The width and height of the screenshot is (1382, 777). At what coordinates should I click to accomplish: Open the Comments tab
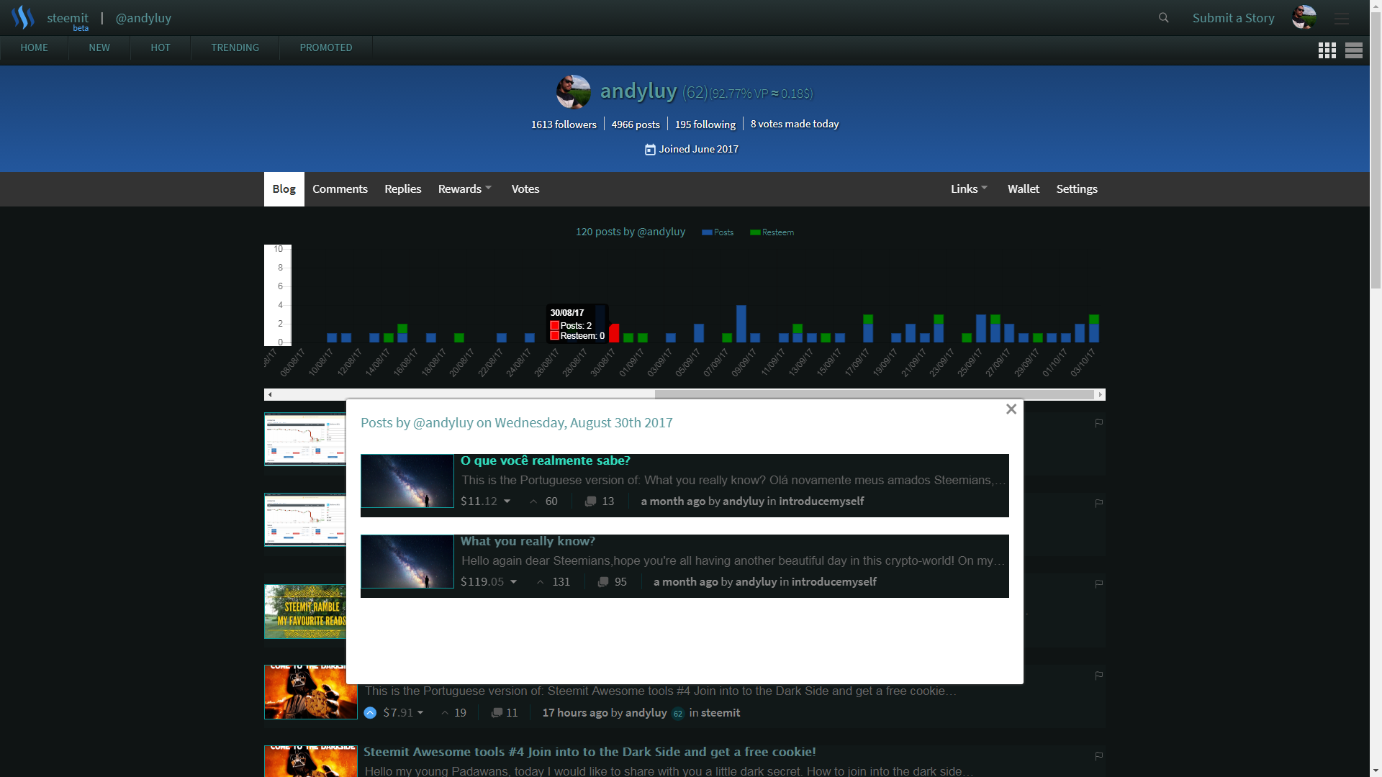[x=340, y=189]
